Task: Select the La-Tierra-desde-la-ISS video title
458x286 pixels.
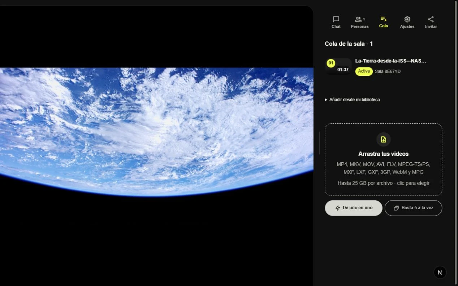Action: tap(390, 61)
